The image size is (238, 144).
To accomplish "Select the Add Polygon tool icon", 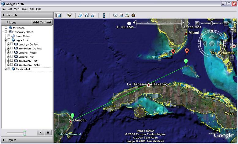I will click(81, 15).
